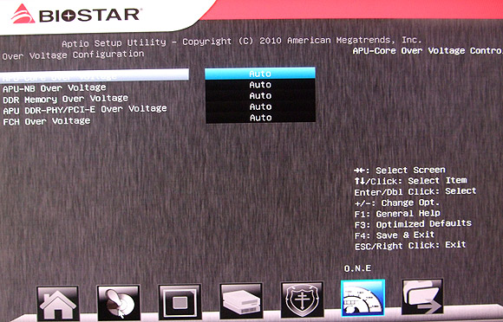
Task: Select the joystick Advanced settings icon
Action: (x=119, y=302)
